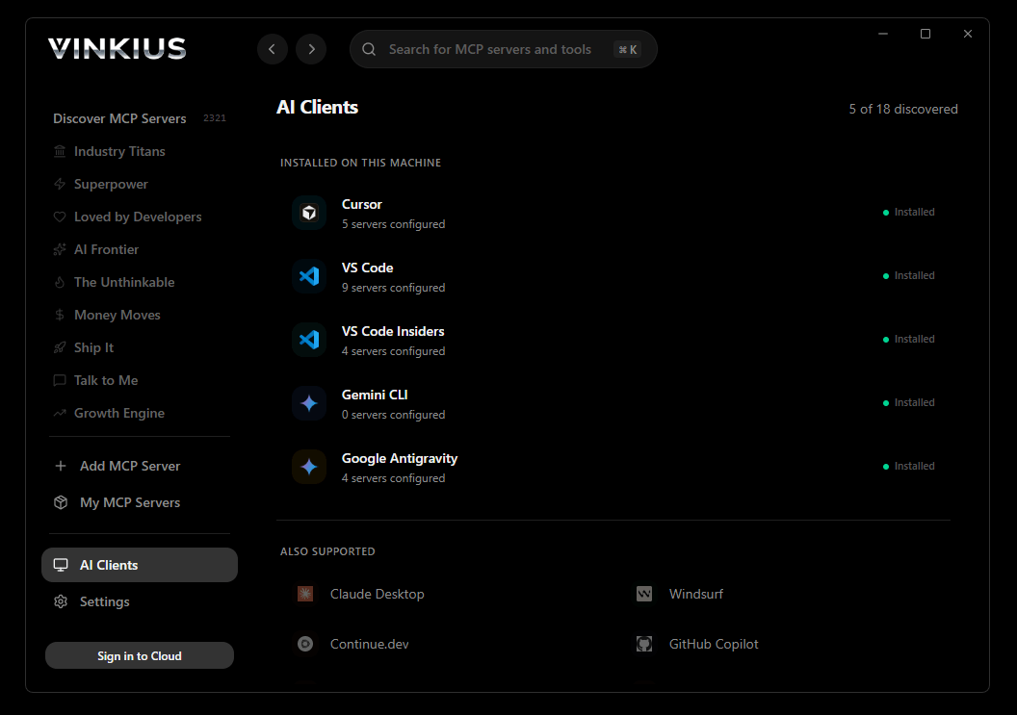Open the Industry Titans category
Viewport: 1017px width, 715px height.
(119, 151)
